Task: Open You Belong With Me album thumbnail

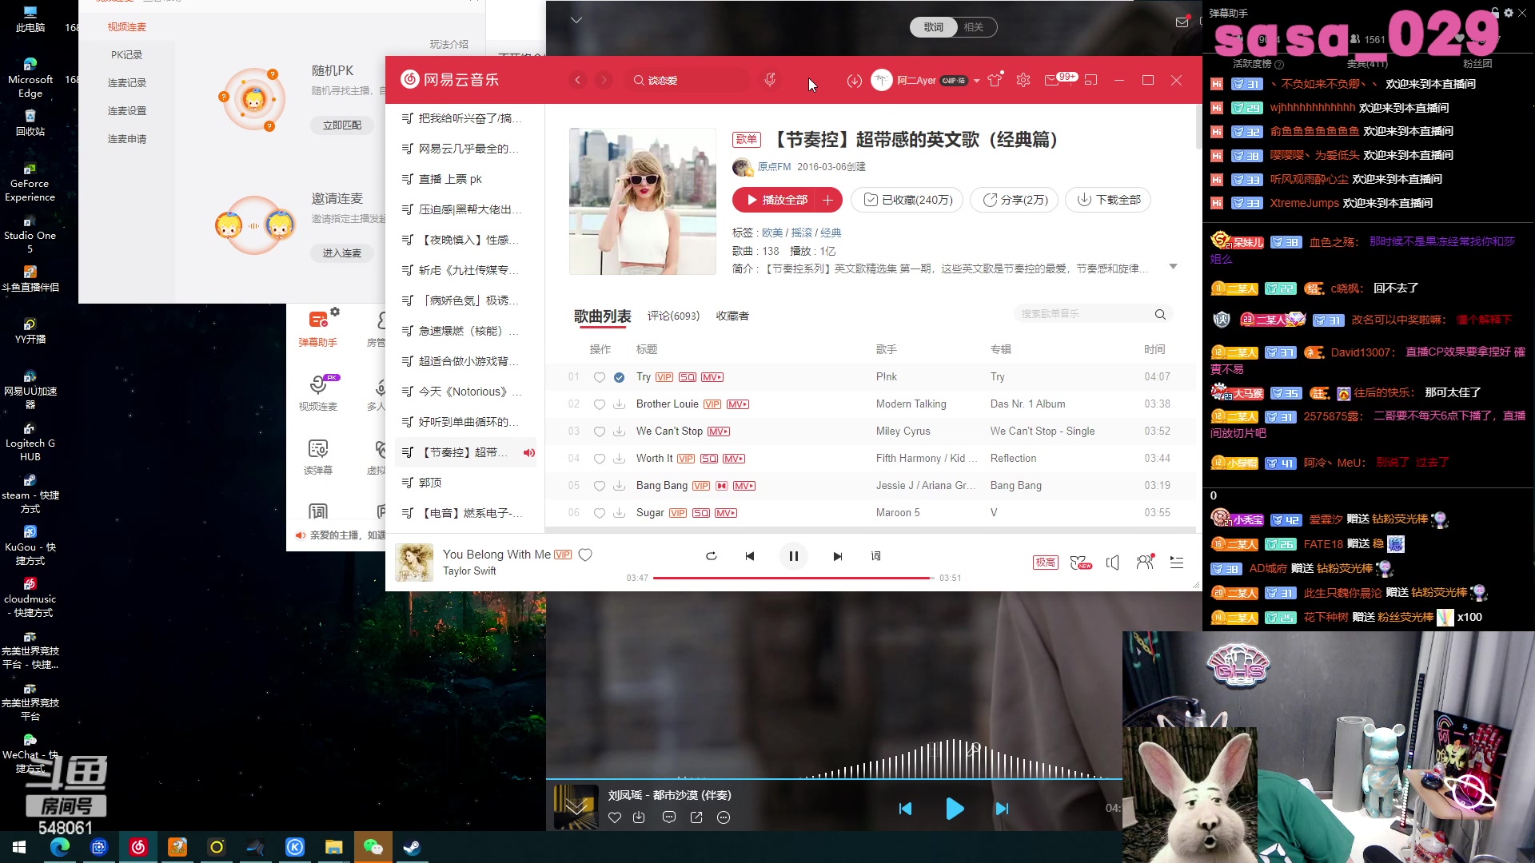Action: coord(414,563)
